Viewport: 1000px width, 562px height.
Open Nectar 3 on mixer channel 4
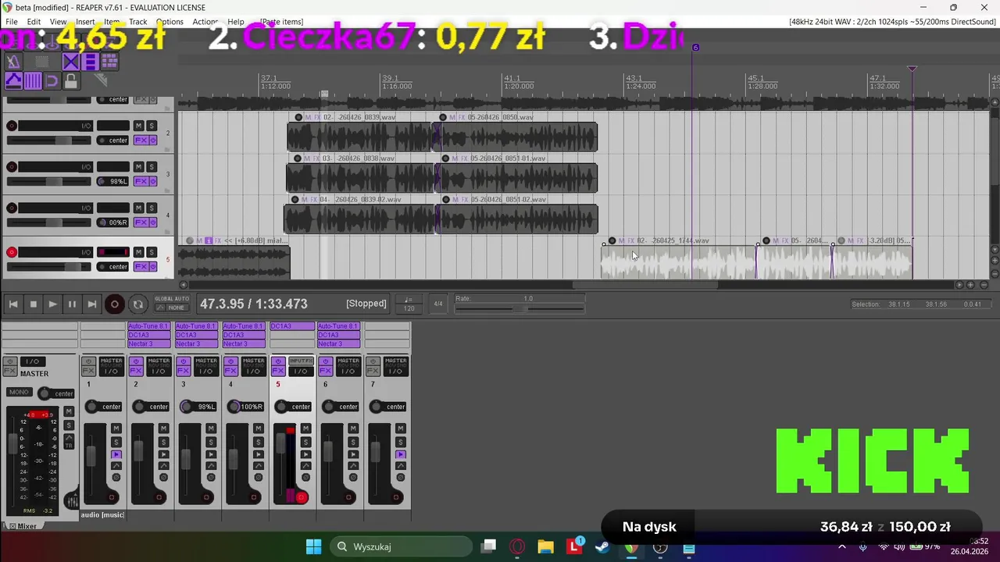(x=244, y=343)
